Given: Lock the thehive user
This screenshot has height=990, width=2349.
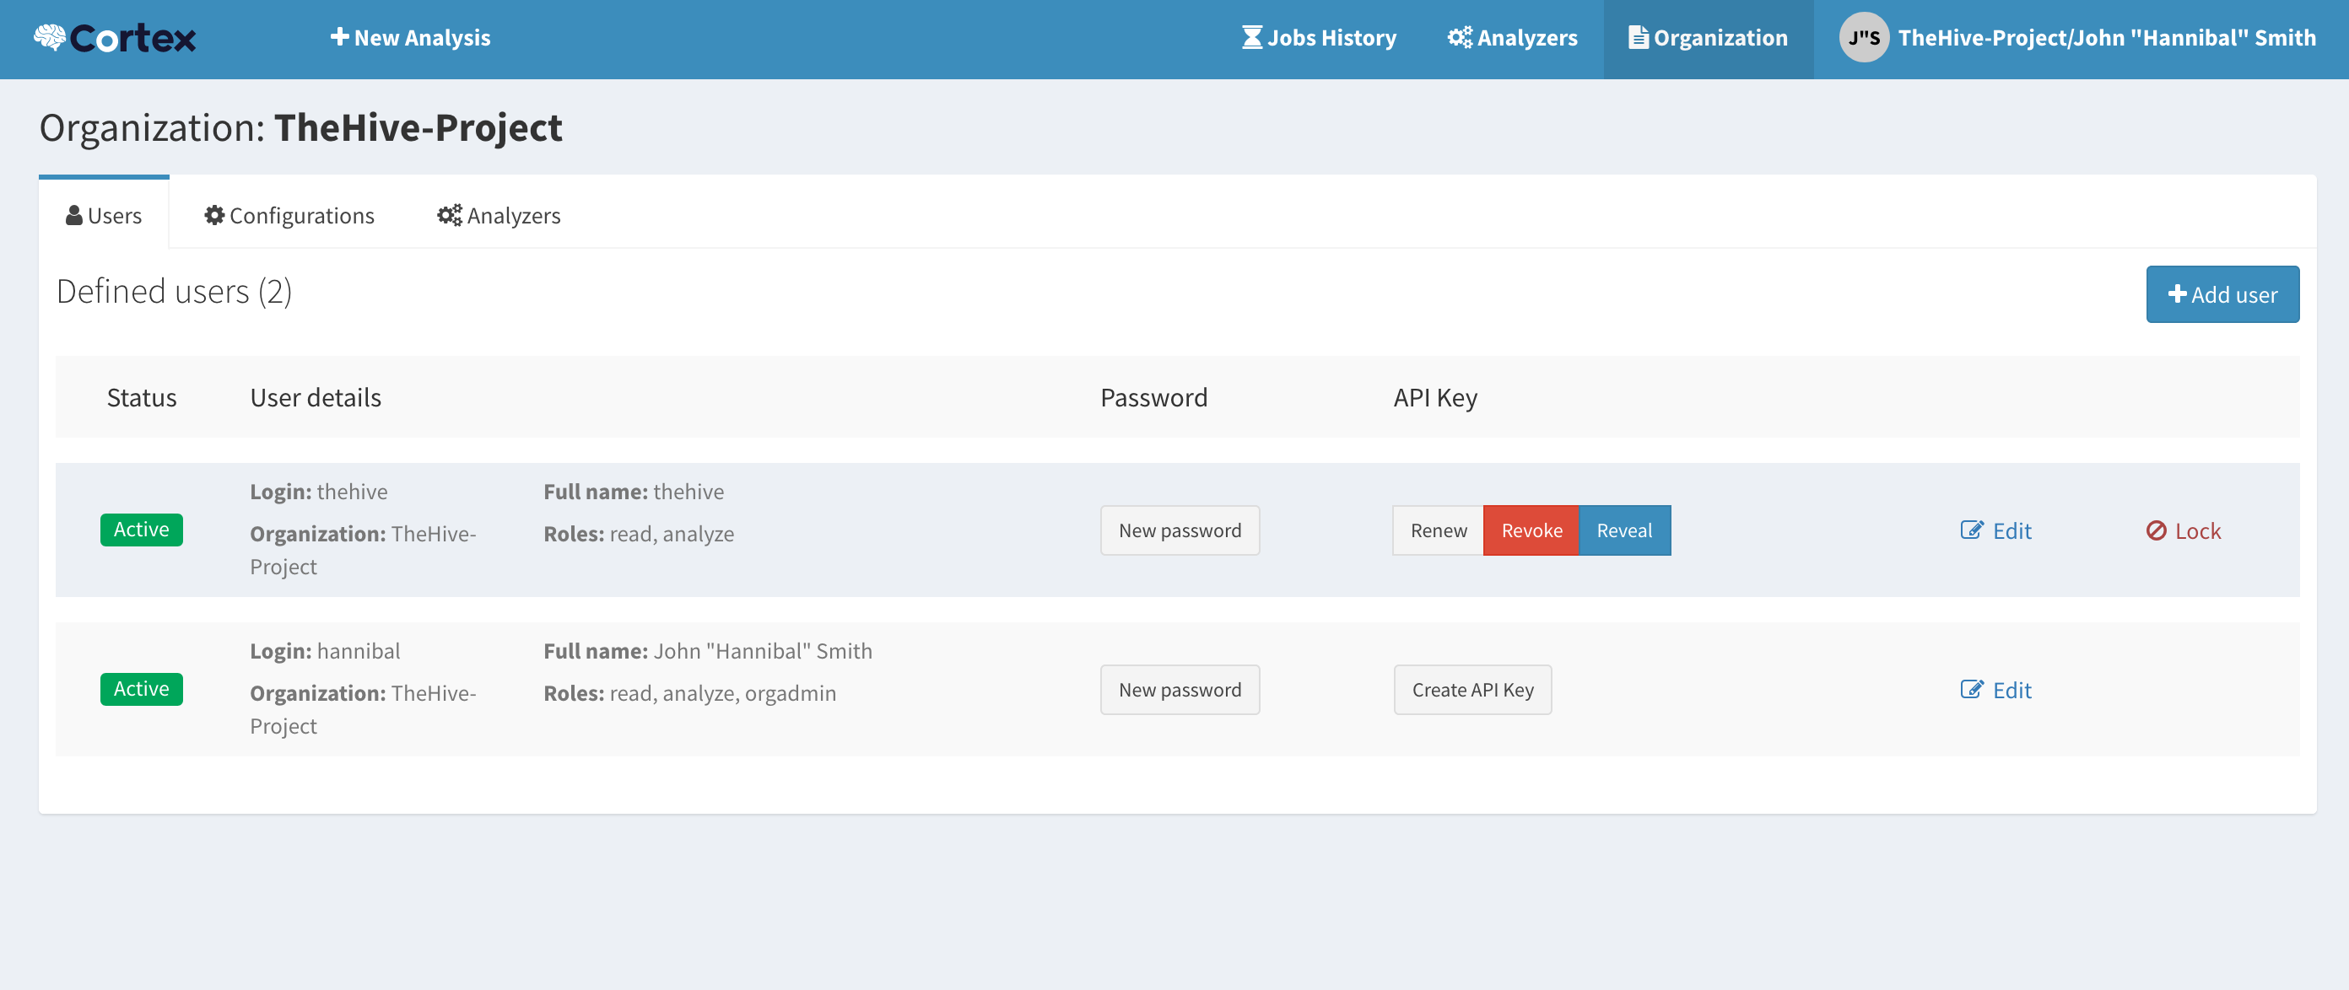Looking at the screenshot, I should (x=2183, y=530).
